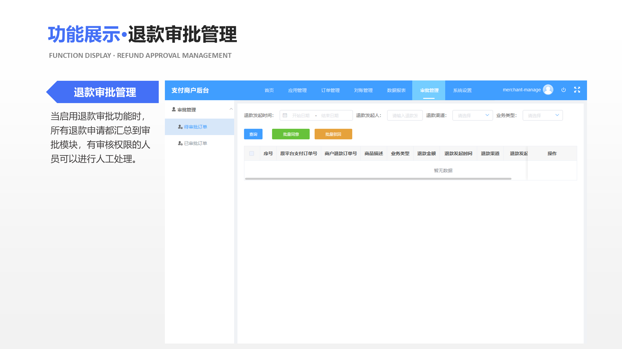Viewport: 622px width, 349px height.
Task: Click the 审批管理 person icon in sidebar
Action: pyautogui.click(x=174, y=109)
